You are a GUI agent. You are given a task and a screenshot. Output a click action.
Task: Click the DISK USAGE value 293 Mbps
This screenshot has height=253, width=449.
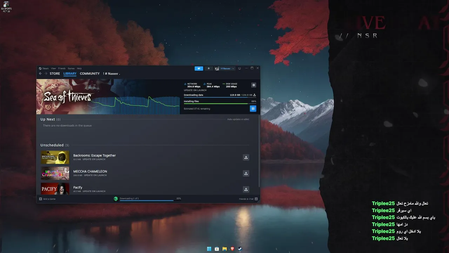(232, 86)
